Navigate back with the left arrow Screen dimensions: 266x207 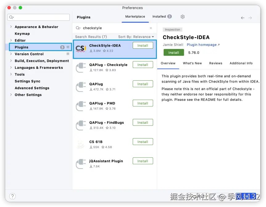point(243,18)
